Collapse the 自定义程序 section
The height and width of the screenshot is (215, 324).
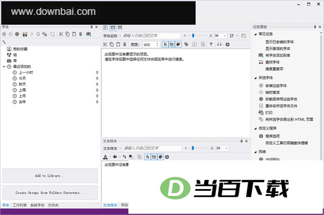[x=256, y=128]
